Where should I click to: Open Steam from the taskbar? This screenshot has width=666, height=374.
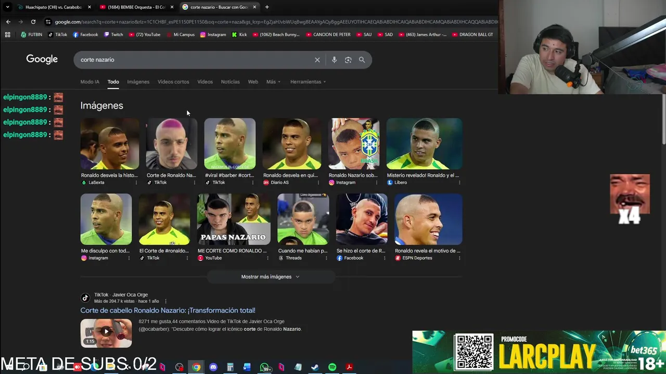(x=315, y=367)
